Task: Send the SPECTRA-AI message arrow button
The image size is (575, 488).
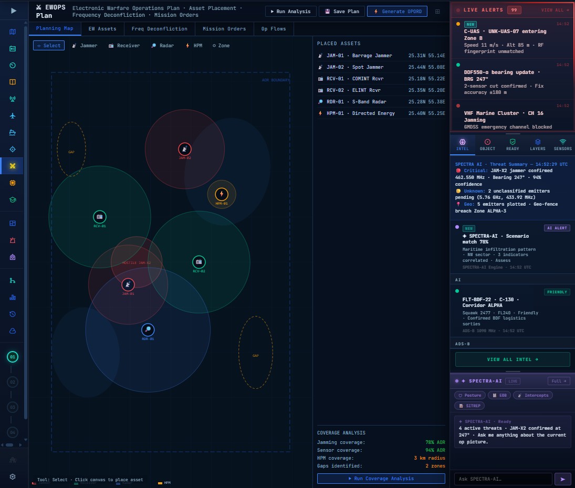Action: point(562,479)
